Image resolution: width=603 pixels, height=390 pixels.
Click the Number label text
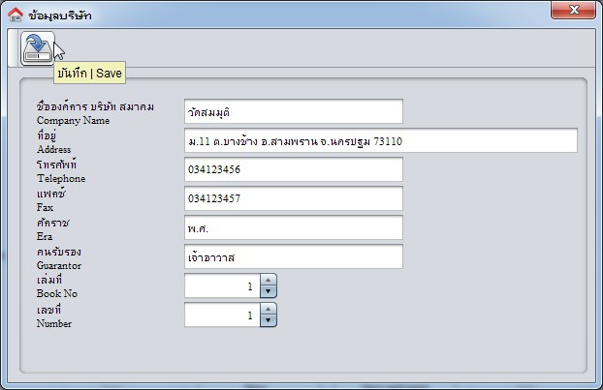click(54, 323)
